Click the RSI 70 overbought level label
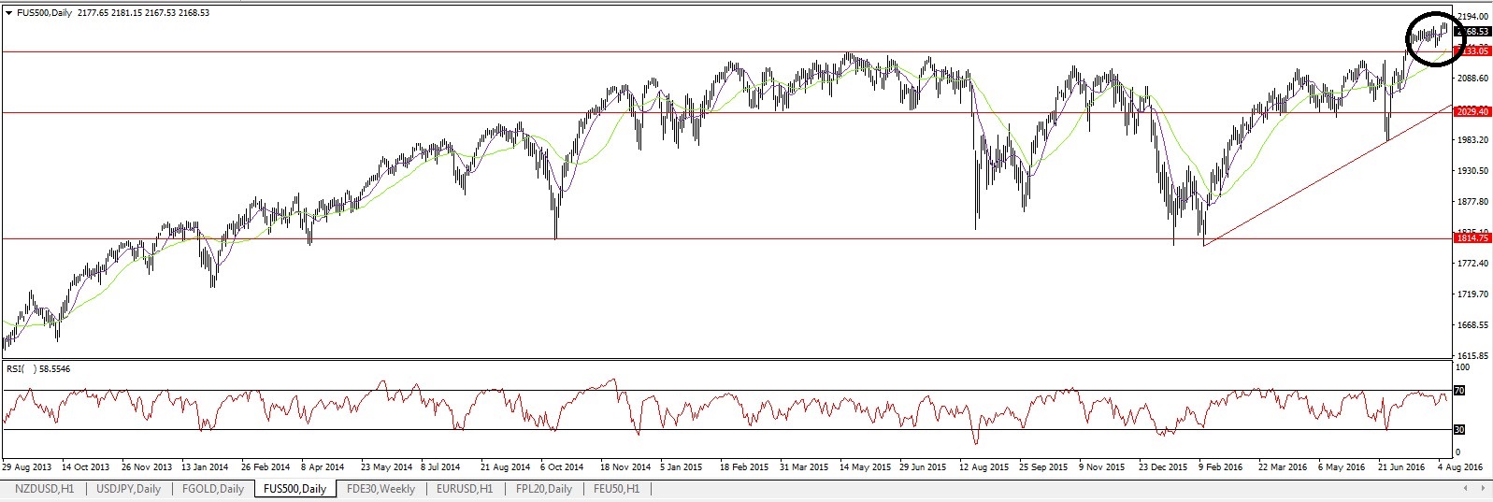This screenshot has width=1493, height=502. pyautogui.click(x=1459, y=391)
